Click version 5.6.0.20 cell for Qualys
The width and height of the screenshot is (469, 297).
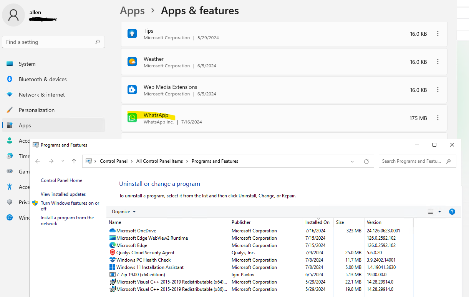(374, 253)
